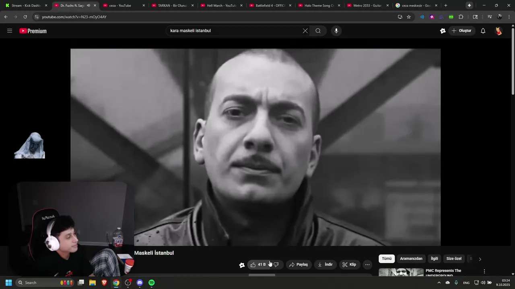The height and width of the screenshot is (289, 515).
Task: Open Discord from taskbar
Action: pos(140,283)
